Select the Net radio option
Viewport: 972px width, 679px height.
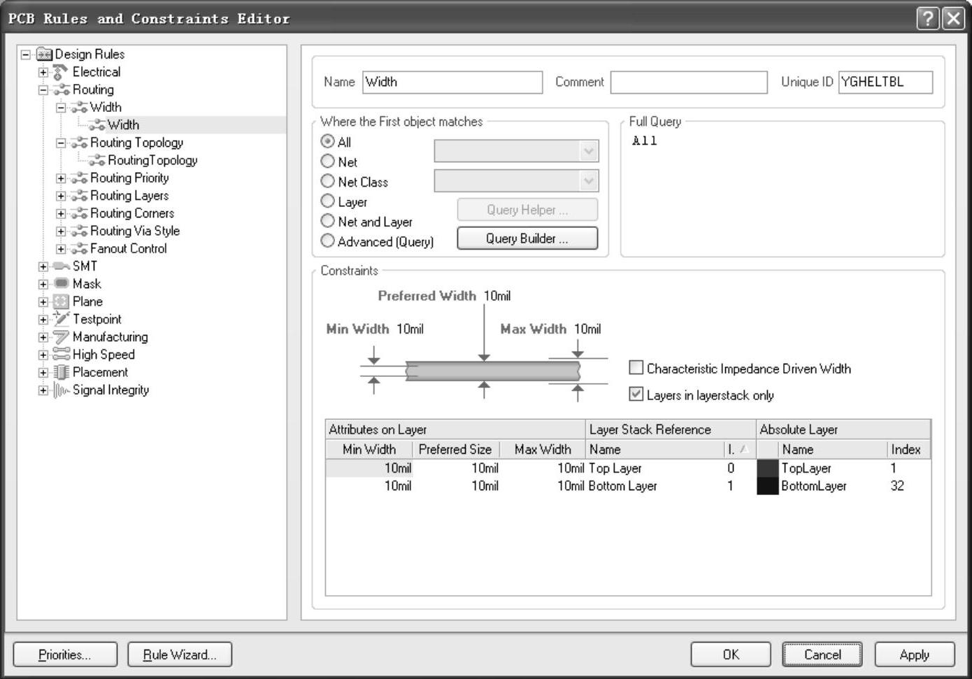click(327, 162)
